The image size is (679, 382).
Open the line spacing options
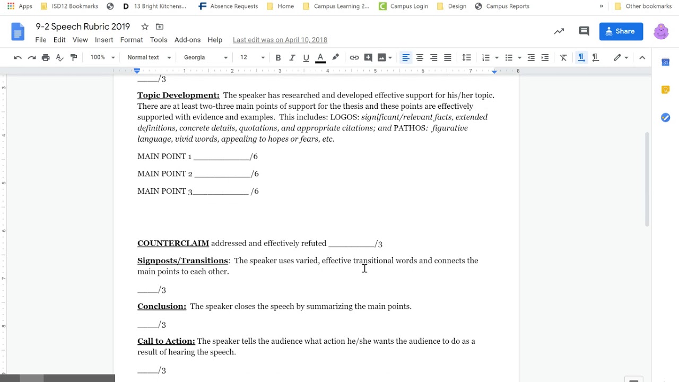pos(467,57)
